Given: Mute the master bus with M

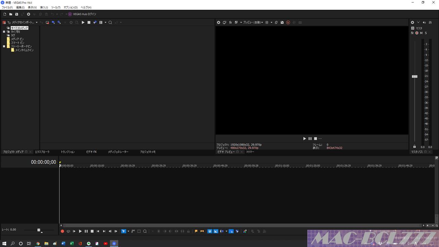Looking at the screenshot, I should tap(421, 33).
